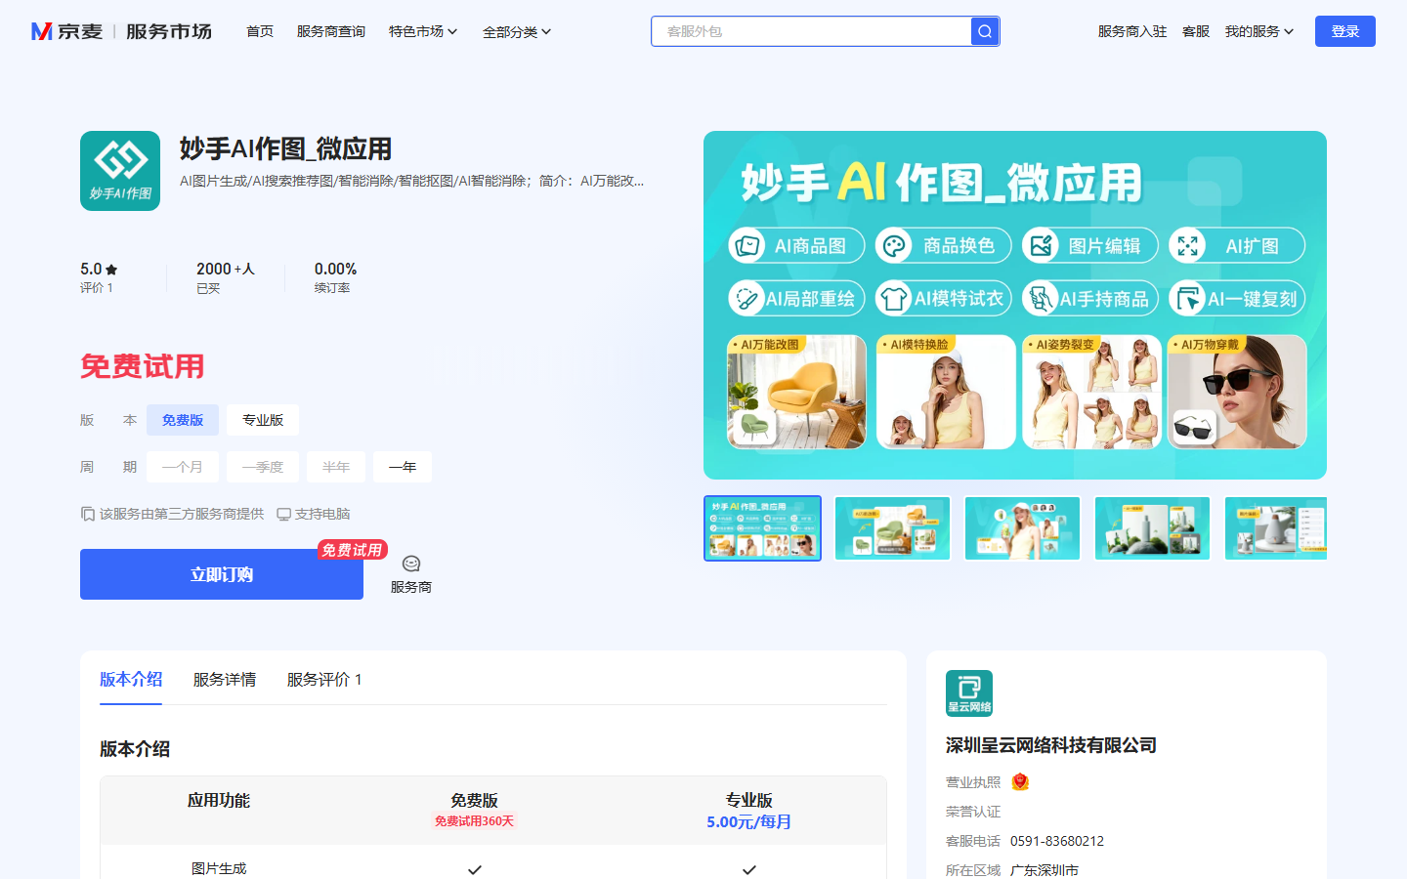Open the 妙手AI作图 app logo
1407x879 pixels.
pyautogui.click(x=120, y=171)
